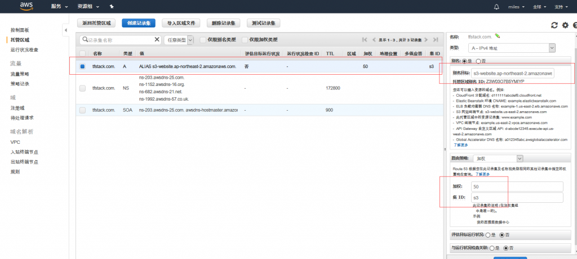Click the 测试记录集 button
Screen dimensions: 577x259
tap(264, 23)
